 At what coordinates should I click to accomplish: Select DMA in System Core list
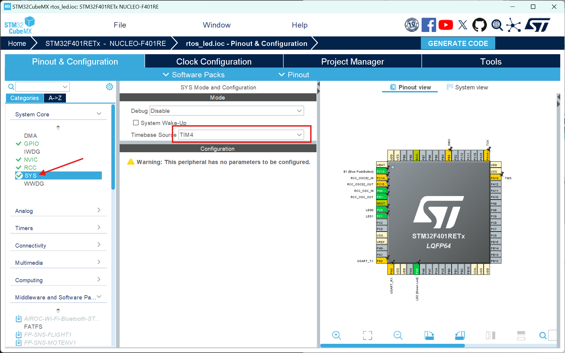click(31, 136)
